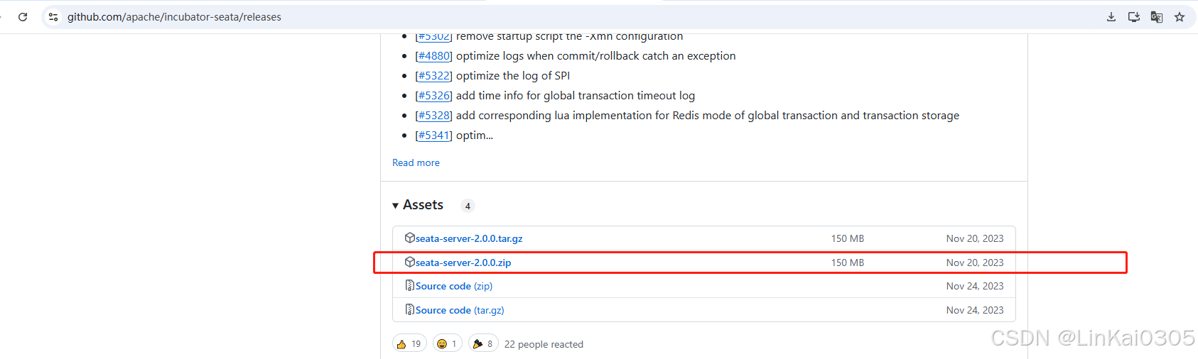Click the thumbs up reaction with 19
This screenshot has height=359, width=1198.
pyautogui.click(x=409, y=343)
